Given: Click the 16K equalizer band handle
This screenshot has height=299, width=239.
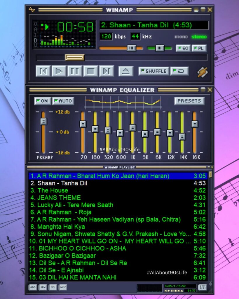Looking at the screenshot, I should [195, 124].
